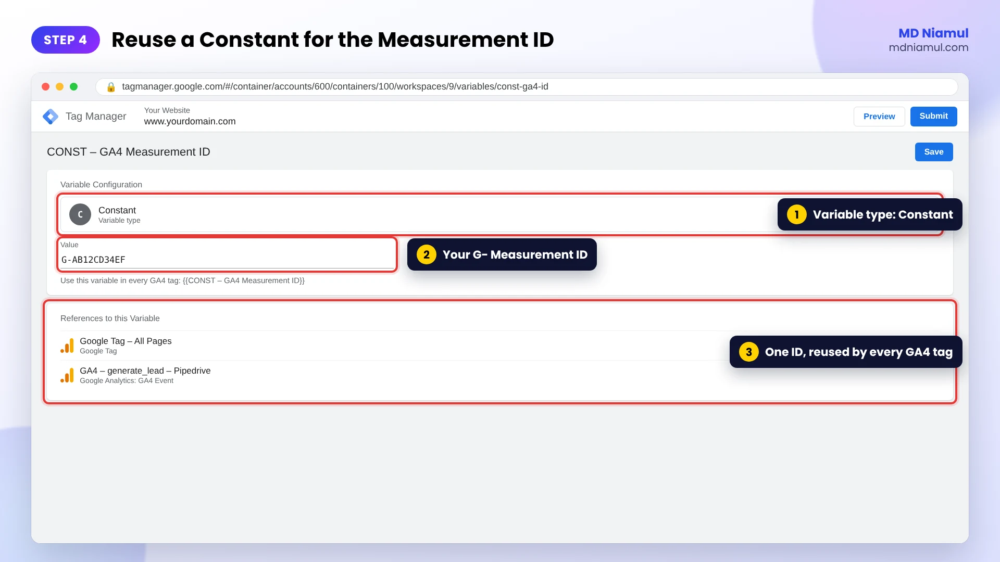The image size is (1000, 562).
Task: Open the GA4 – generate_lead – Pipedrive reference
Action: click(x=500, y=375)
